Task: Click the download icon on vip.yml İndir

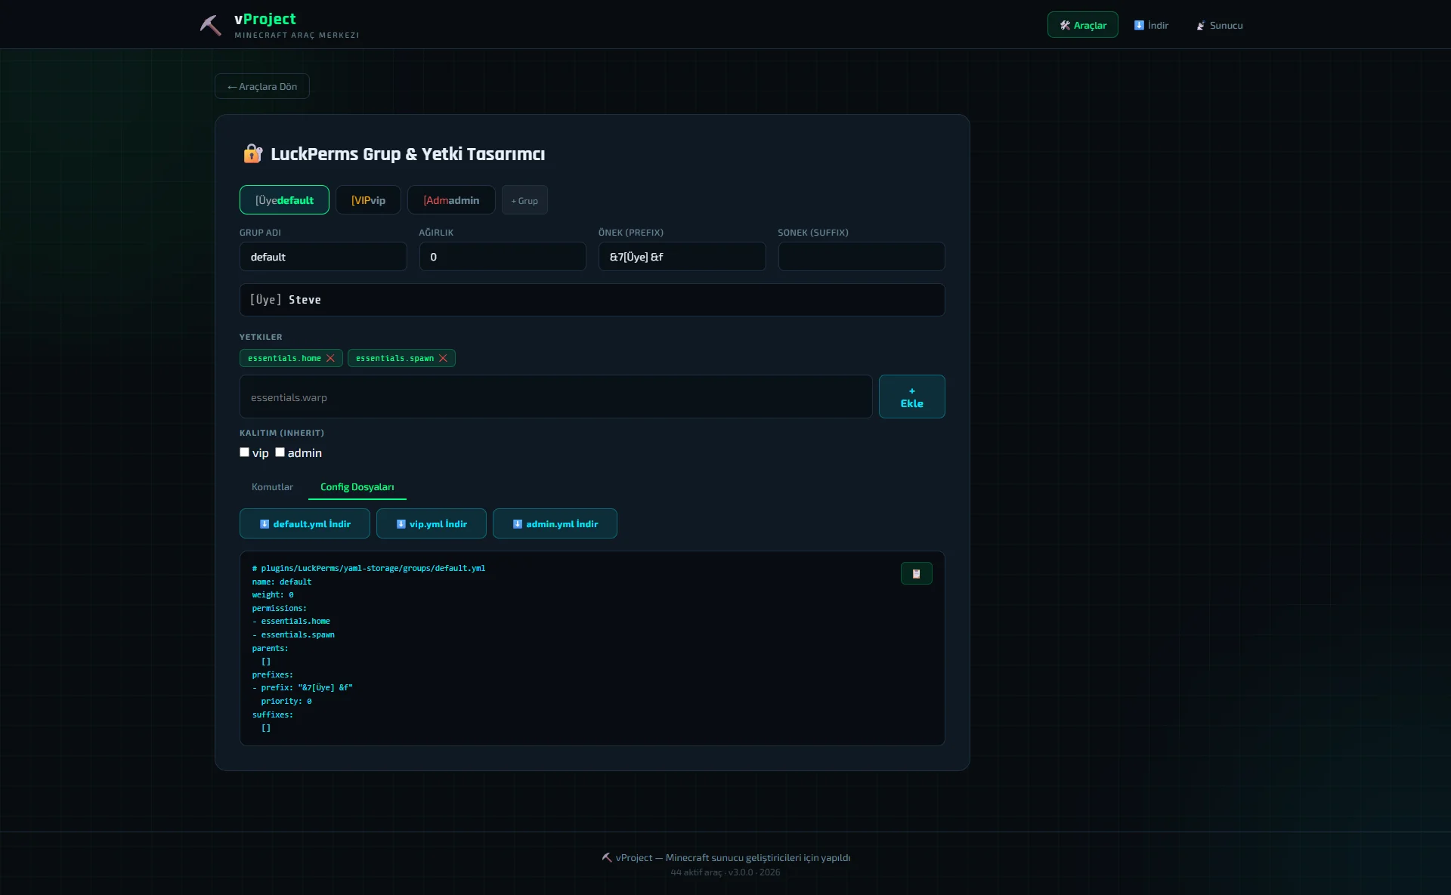Action: click(x=401, y=524)
